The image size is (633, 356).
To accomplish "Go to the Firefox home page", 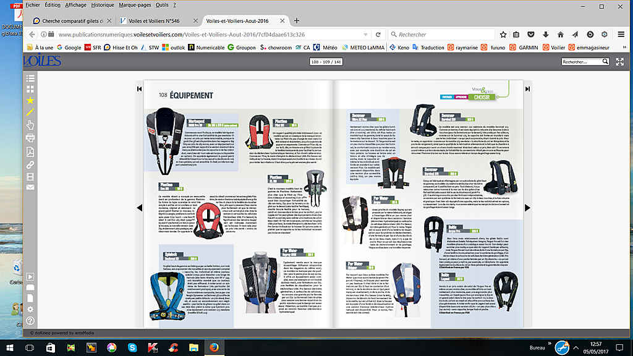I will click(x=560, y=35).
